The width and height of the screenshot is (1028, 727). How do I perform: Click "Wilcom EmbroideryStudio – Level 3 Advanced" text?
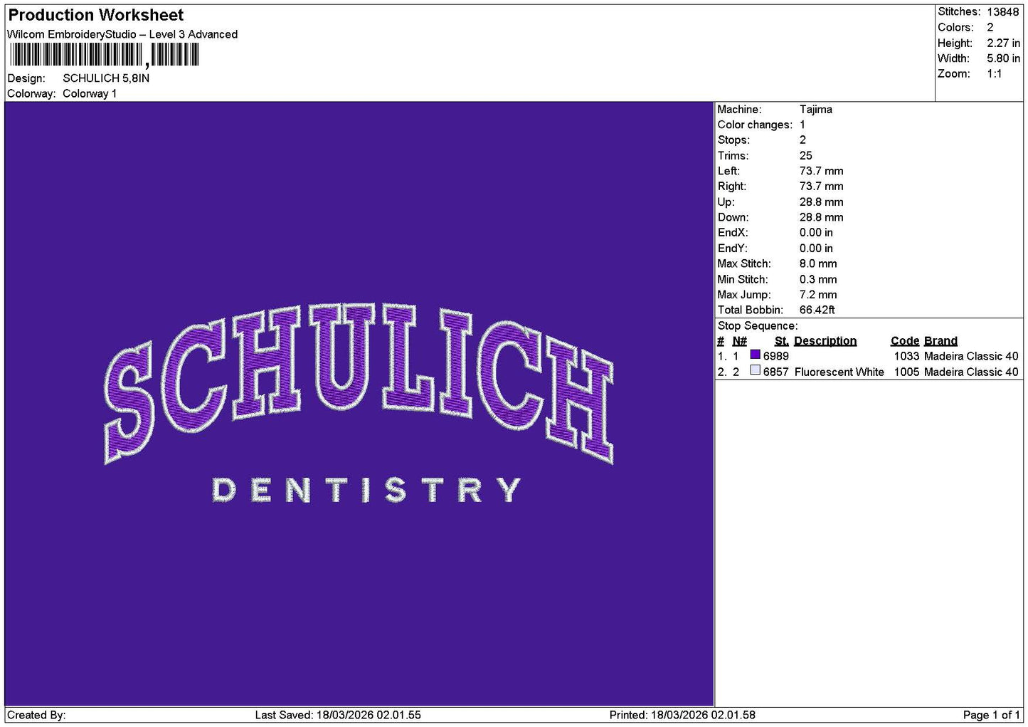coord(122,34)
